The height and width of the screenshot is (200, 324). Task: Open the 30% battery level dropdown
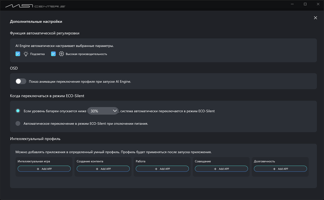[103, 111]
